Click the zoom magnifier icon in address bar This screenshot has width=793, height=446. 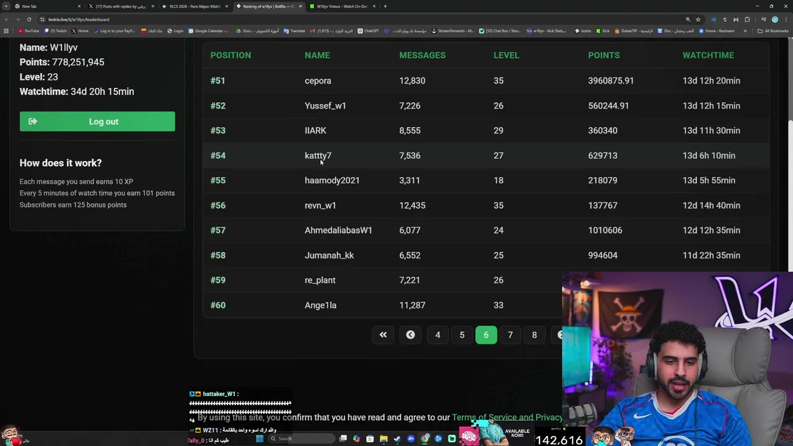tap(688, 19)
